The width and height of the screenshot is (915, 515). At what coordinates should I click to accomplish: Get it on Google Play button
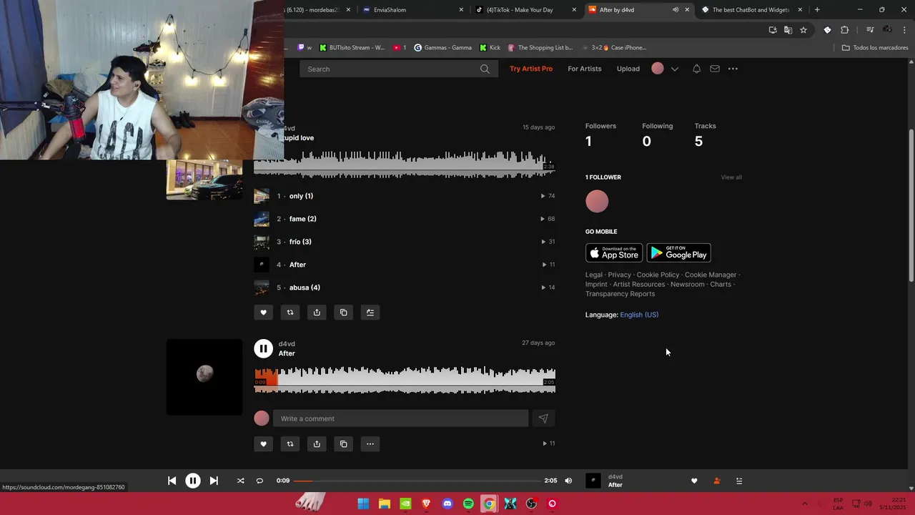pos(678,253)
